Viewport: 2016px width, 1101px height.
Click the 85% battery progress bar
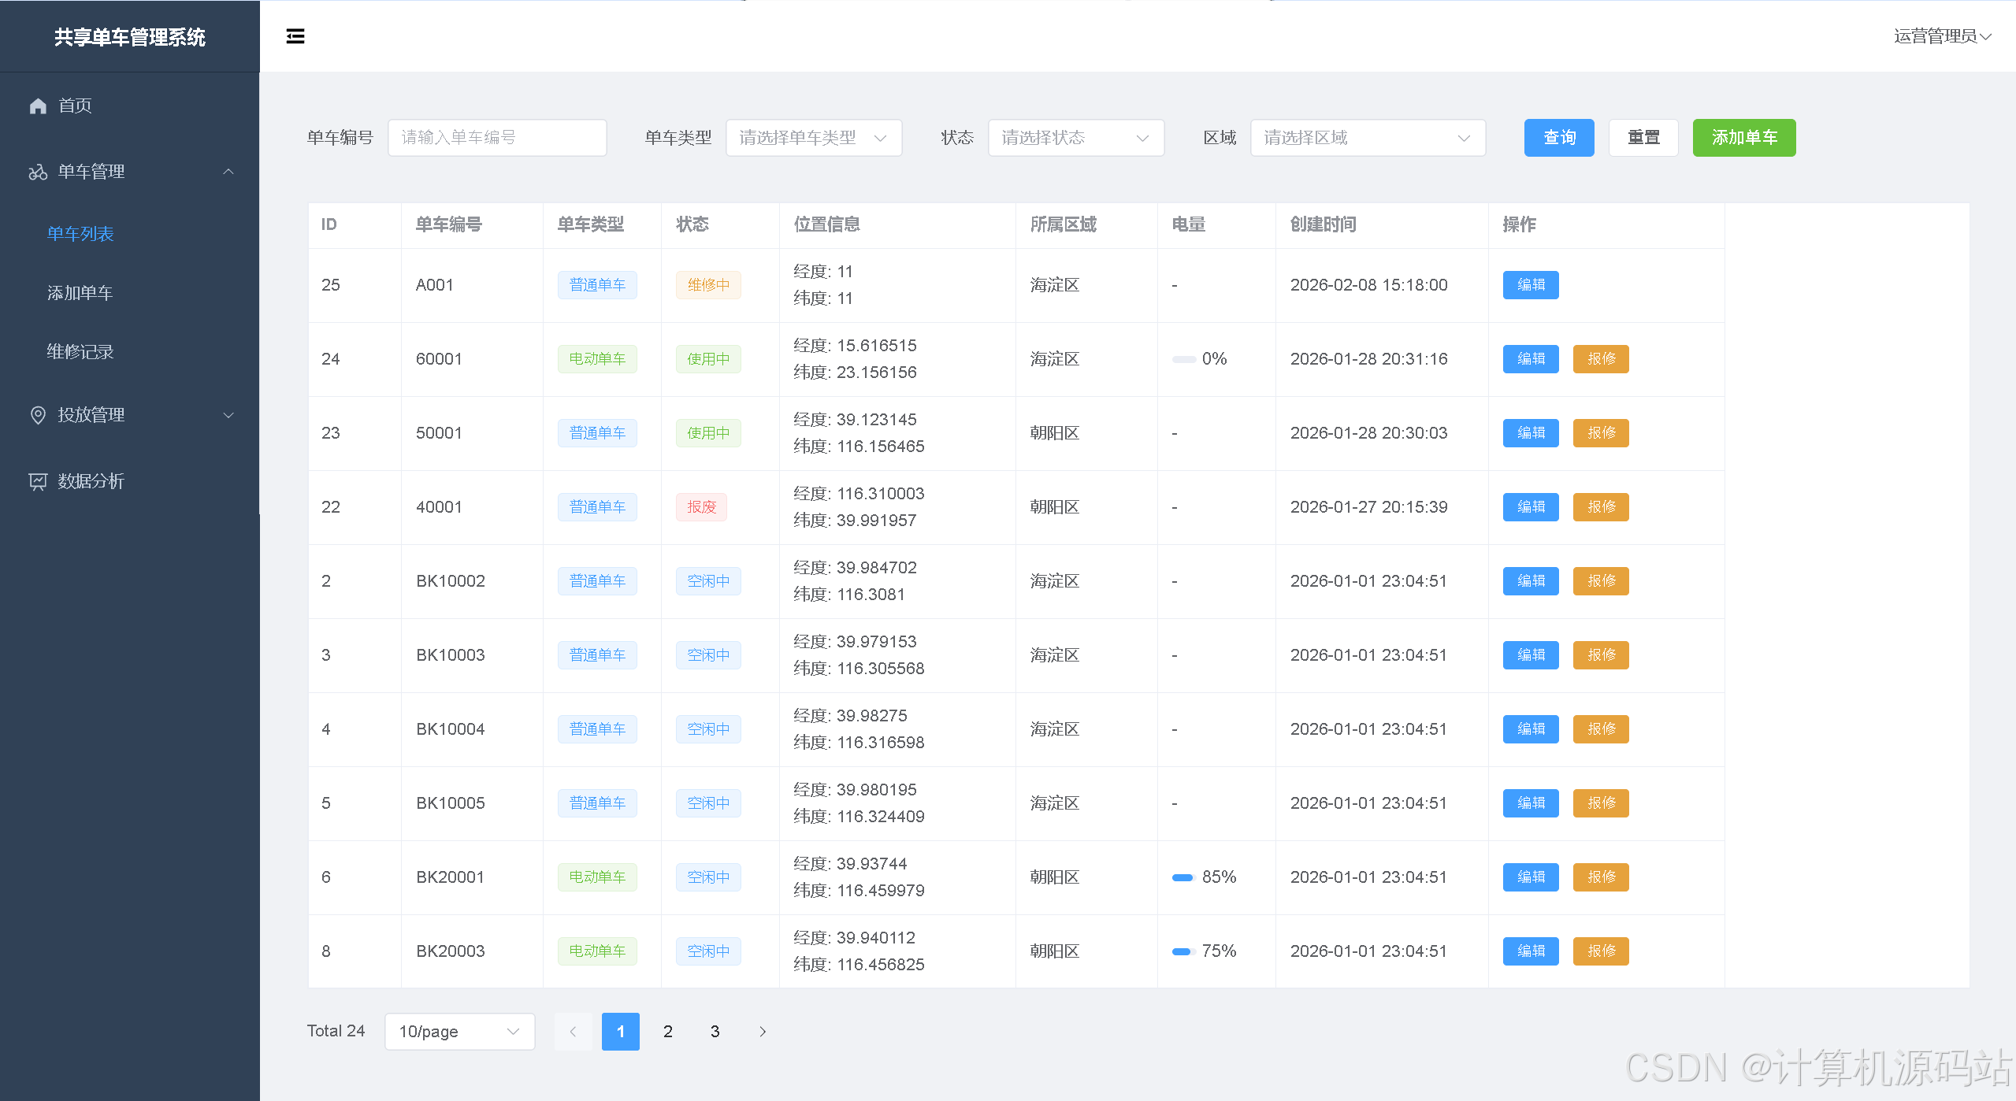pos(1182,877)
